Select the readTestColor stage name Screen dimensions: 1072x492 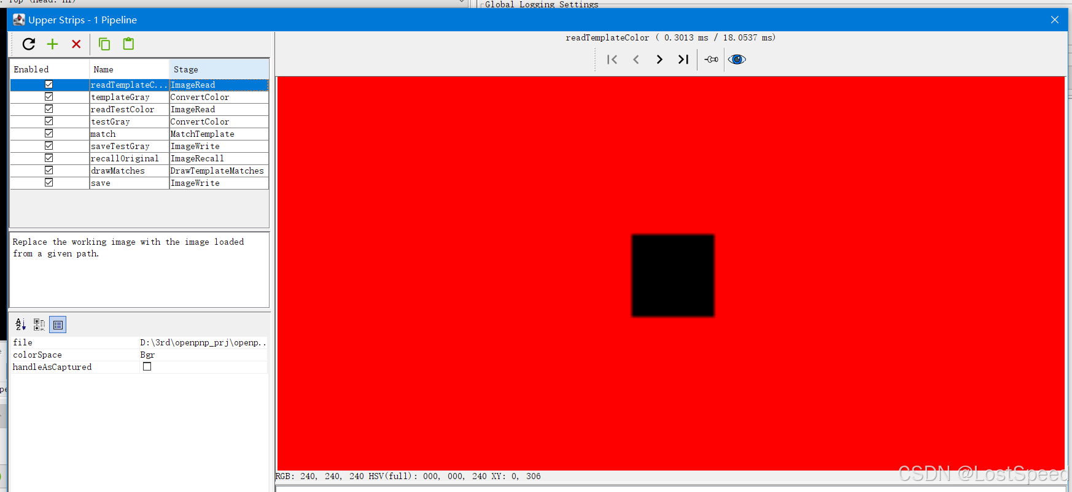click(x=129, y=109)
